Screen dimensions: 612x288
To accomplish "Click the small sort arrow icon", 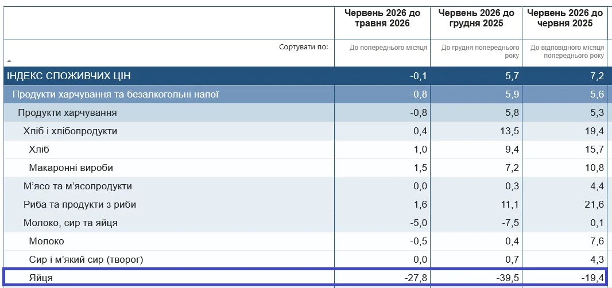I will [9, 61].
